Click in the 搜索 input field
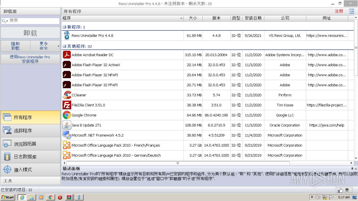 tap(34, 21)
